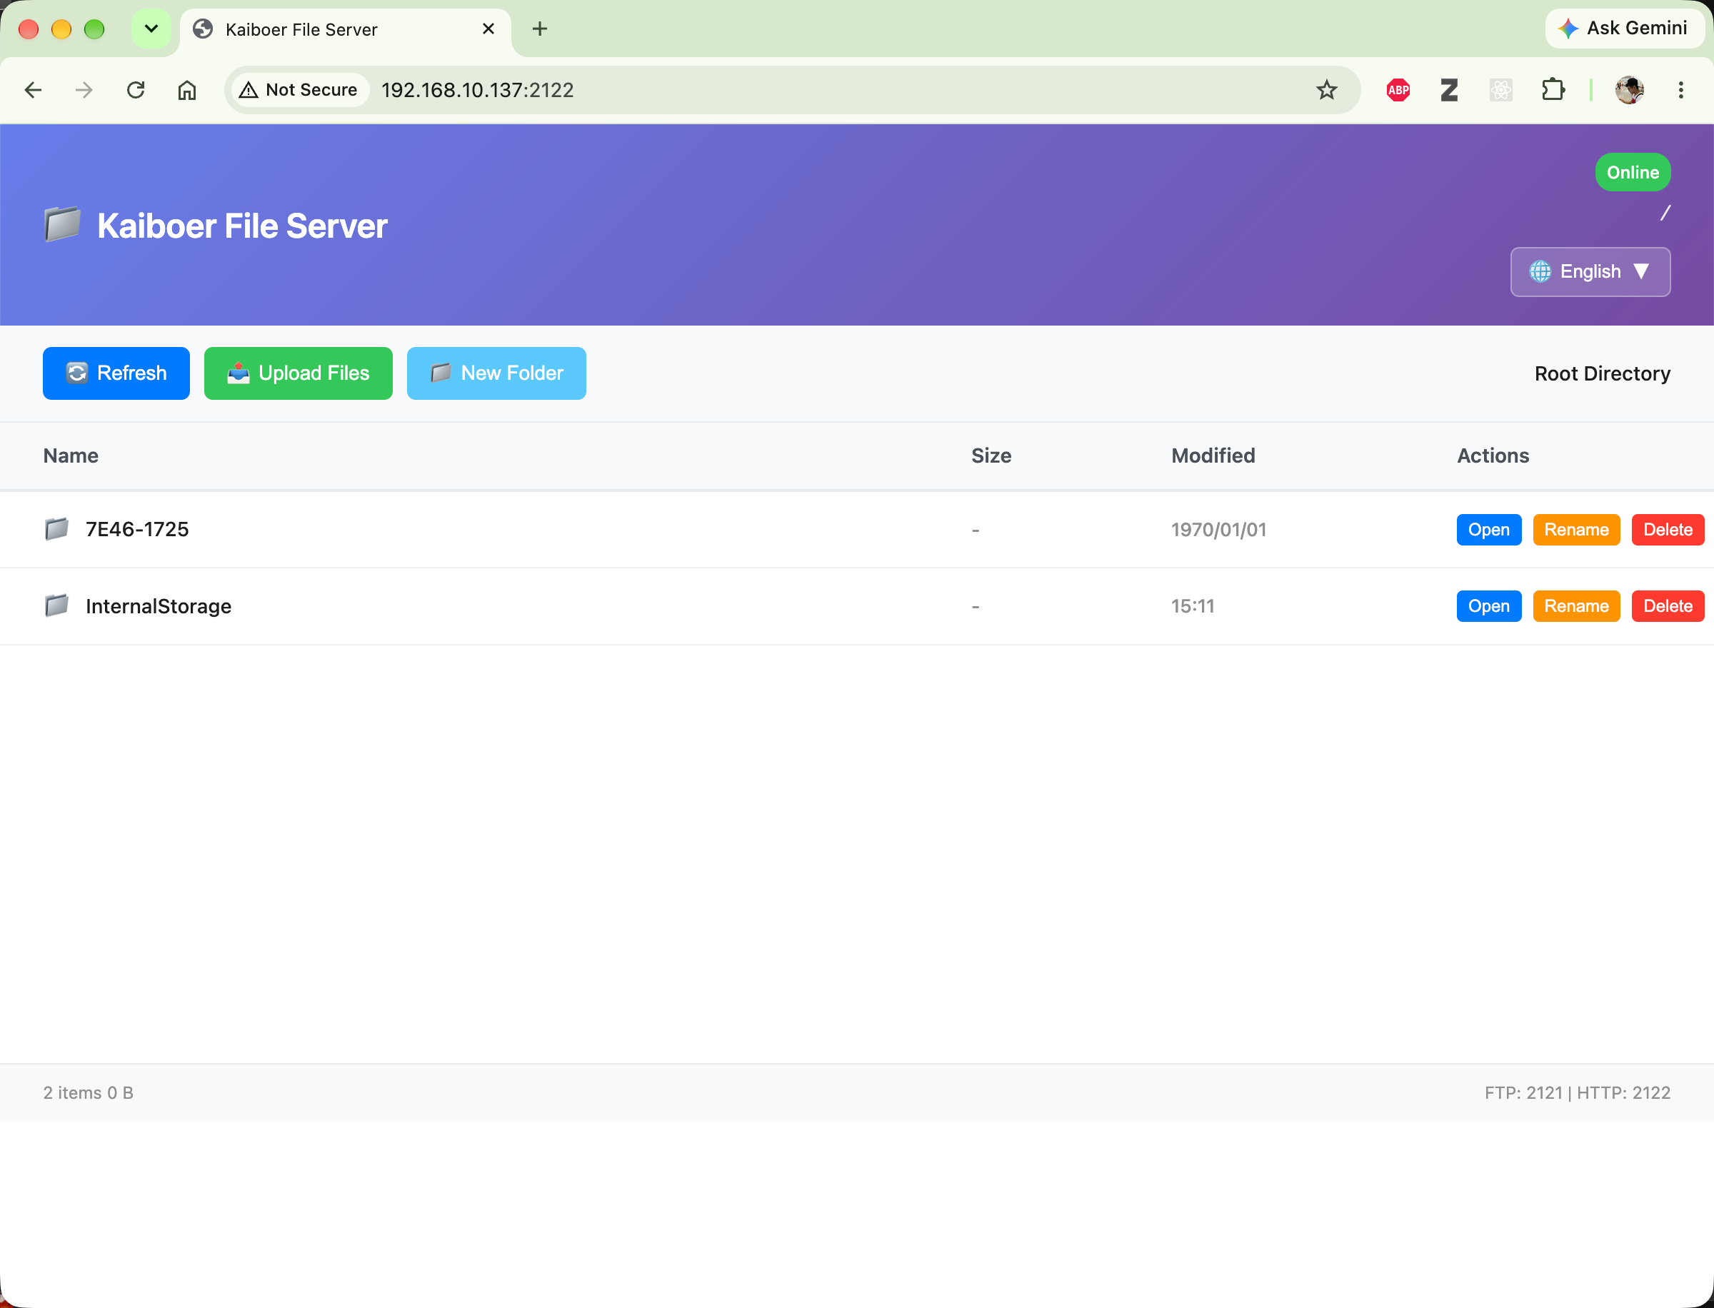
Task: Click the Modified column header
Action: 1213,456
